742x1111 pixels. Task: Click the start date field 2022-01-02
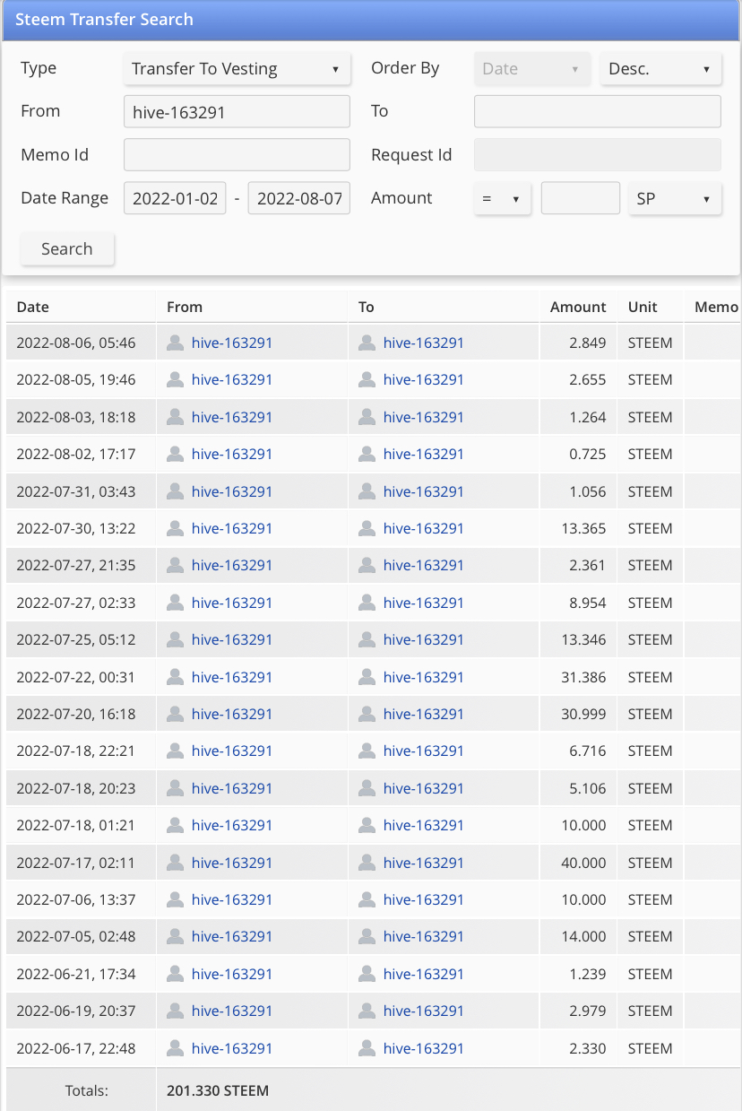tap(175, 199)
